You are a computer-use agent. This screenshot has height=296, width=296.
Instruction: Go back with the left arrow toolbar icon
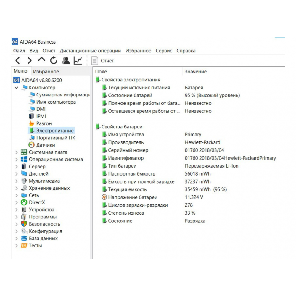(x=18, y=61)
